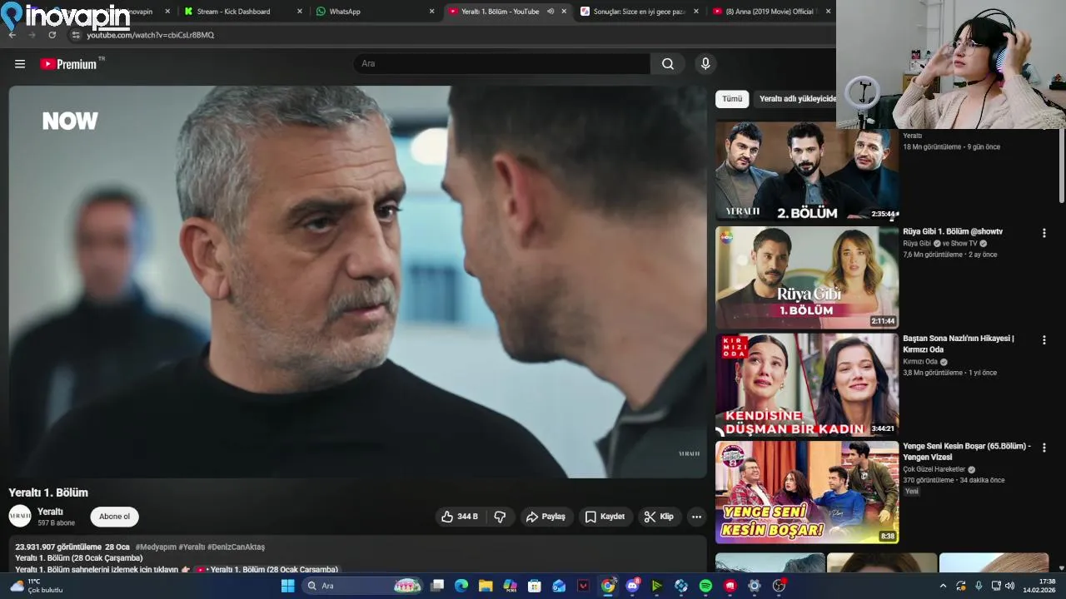Mute the Yeraltı tab audio icon
This screenshot has height=599, width=1066.
(x=550, y=12)
